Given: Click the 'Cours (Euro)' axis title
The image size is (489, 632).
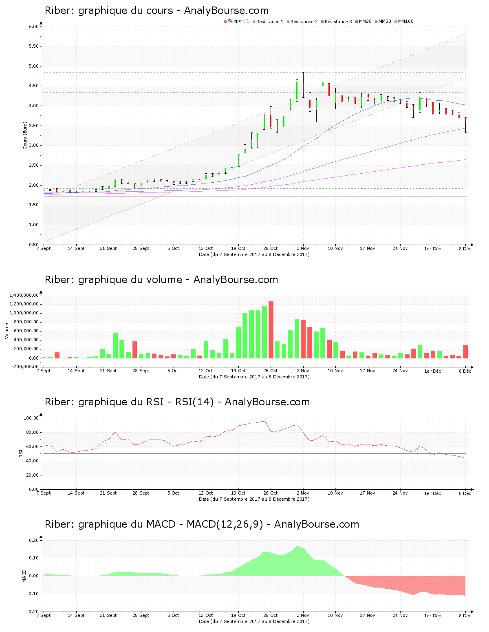Looking at the screenshot, I should [x=25, y=135].
